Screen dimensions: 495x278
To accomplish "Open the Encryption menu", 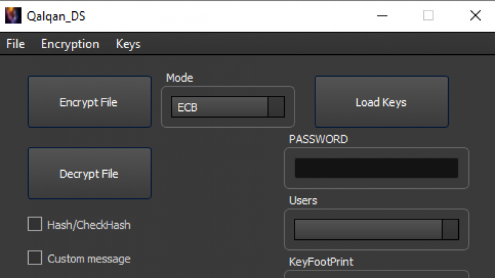I will click(70, 44).
